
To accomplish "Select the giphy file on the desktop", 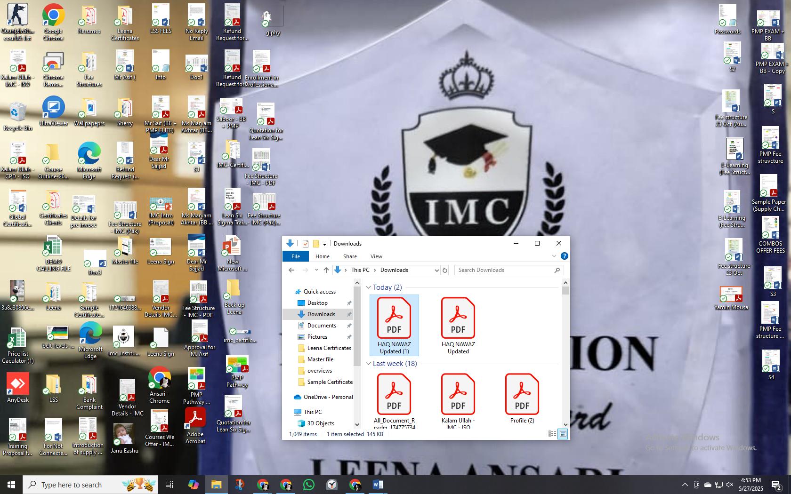I will click(273, 22).
